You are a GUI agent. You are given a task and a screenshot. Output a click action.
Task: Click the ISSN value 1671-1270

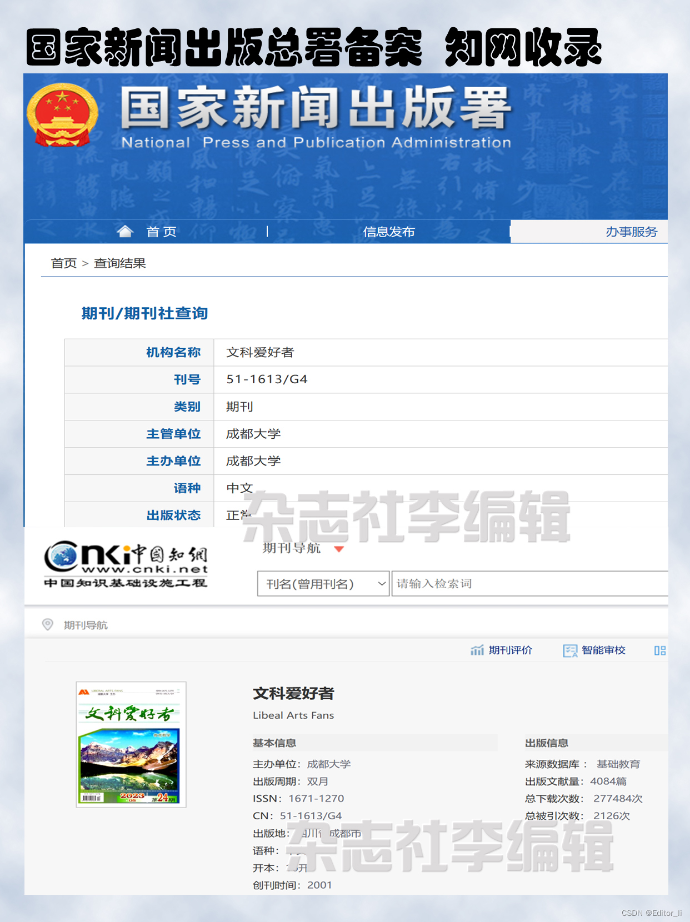[316, 798]
